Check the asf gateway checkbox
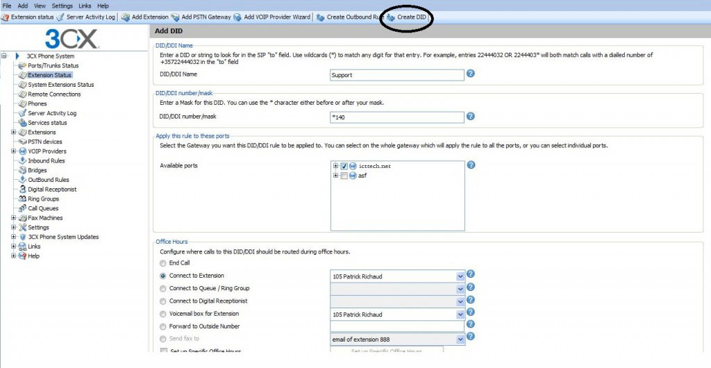This screenshot has width=711, height=368. tap(344, 176)
